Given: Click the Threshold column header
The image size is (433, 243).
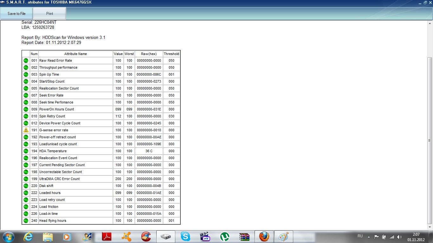Looking at the screenshot, I should point(171,54).
